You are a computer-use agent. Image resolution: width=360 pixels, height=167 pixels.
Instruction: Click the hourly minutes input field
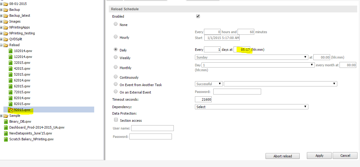[246, 32]
